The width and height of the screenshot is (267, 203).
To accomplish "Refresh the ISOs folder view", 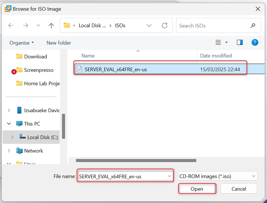I will click(165, 26).
